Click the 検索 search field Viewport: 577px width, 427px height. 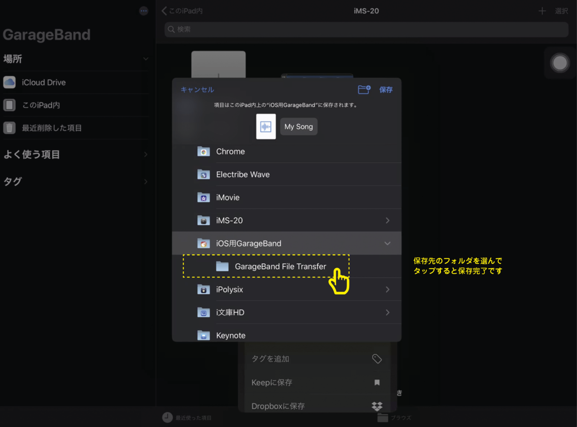click(x=366, y=29)
